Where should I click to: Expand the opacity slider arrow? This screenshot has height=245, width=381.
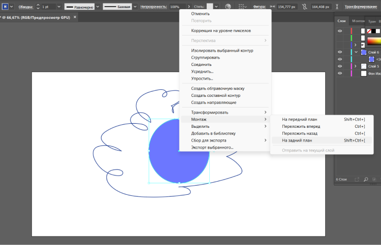pyautogui.click(x=189, y=7)
